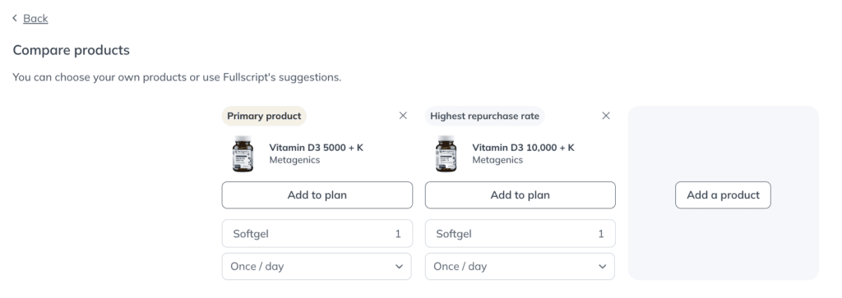Image resolution: width=842 pixels, height=298 pixels.
Task: Click the Primary product badge
Action: [x=264, y=117]
